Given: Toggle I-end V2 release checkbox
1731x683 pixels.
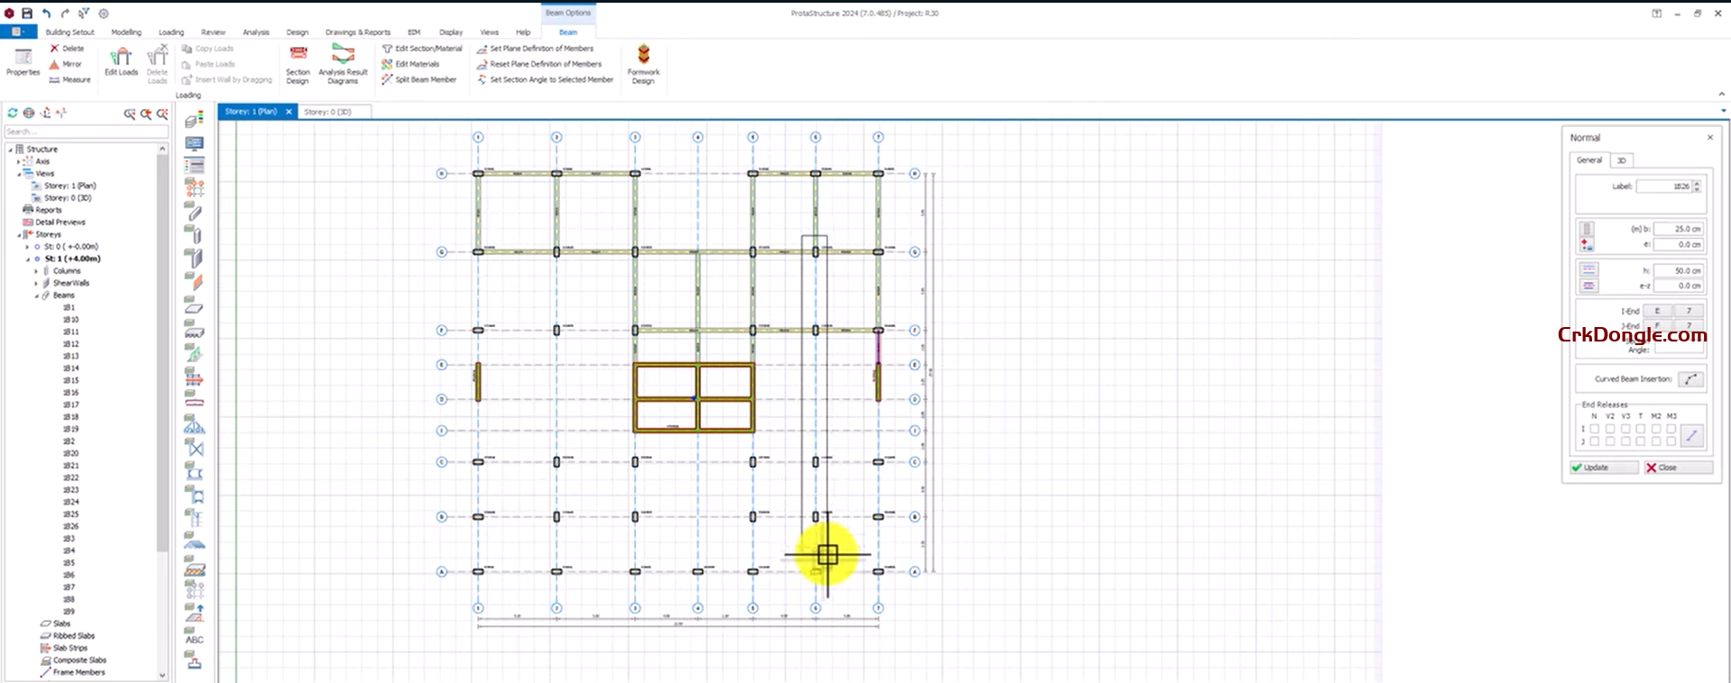Looking at the screenshot, I should point(1610,429).
